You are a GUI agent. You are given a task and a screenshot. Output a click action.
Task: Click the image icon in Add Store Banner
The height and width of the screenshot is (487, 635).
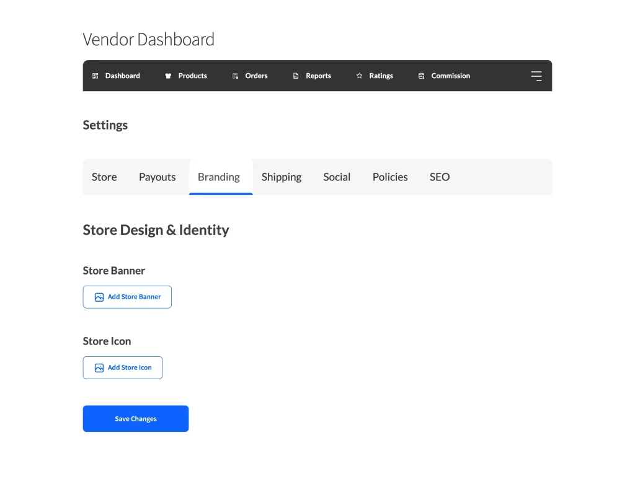pos(99,297)
